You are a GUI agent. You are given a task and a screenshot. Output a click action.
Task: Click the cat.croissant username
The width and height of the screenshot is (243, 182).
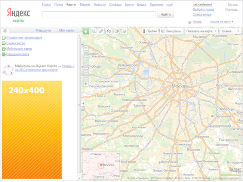202,4
